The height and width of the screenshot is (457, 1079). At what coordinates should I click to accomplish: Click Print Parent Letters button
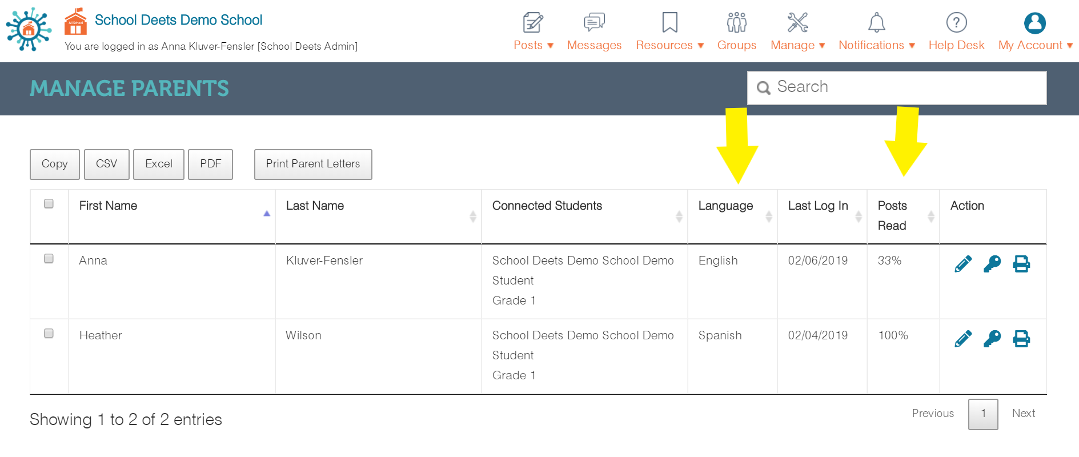tap(313, 165)
